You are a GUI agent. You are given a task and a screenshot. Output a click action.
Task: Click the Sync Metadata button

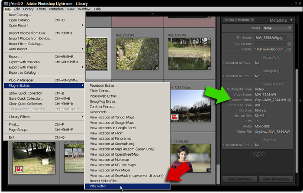276,179
